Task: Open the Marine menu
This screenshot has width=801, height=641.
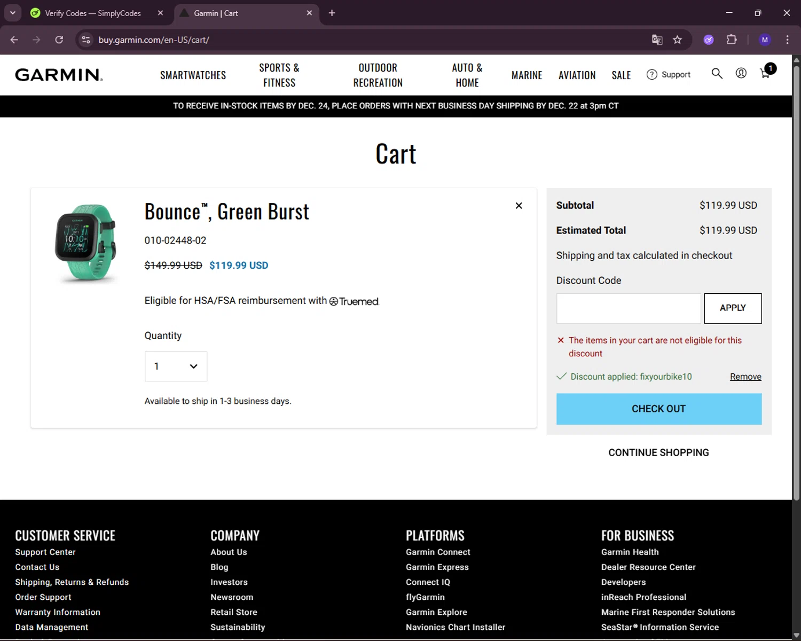Action: click(x=527, y=75)
